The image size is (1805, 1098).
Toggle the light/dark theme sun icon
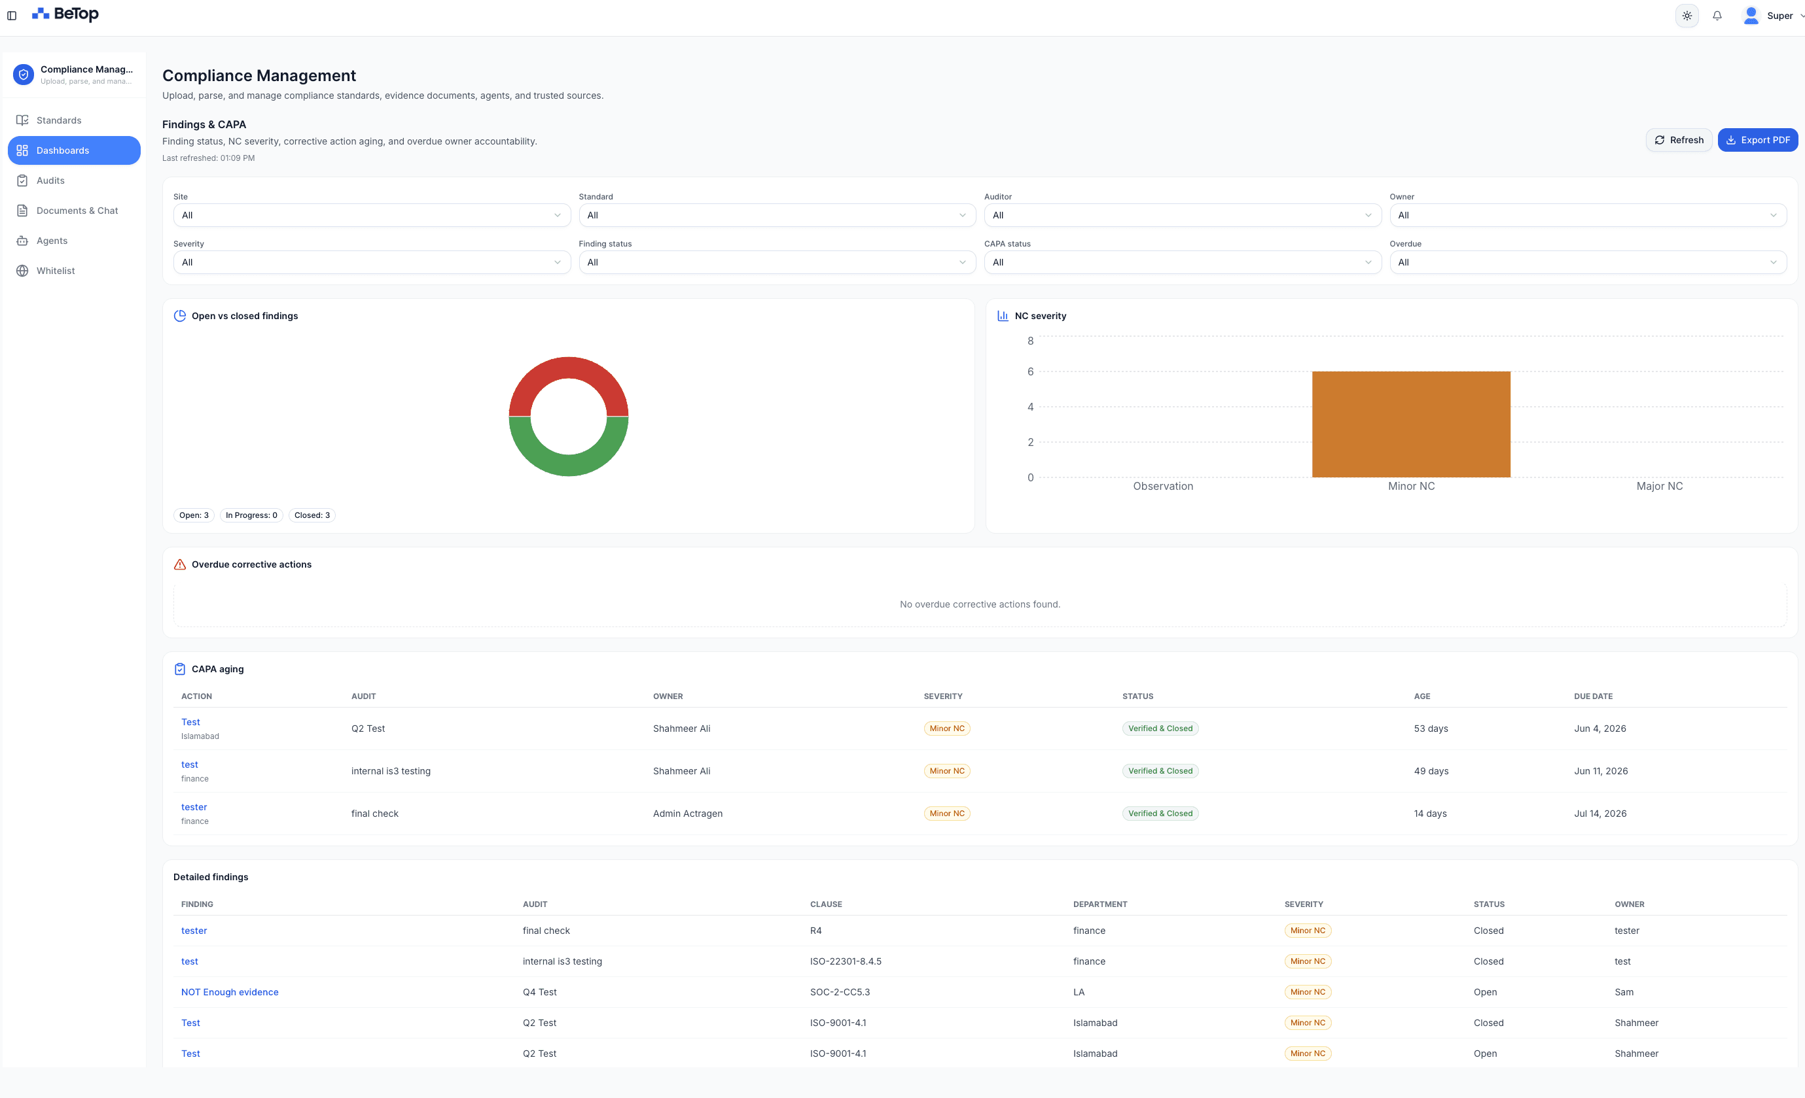(1687, 16)
